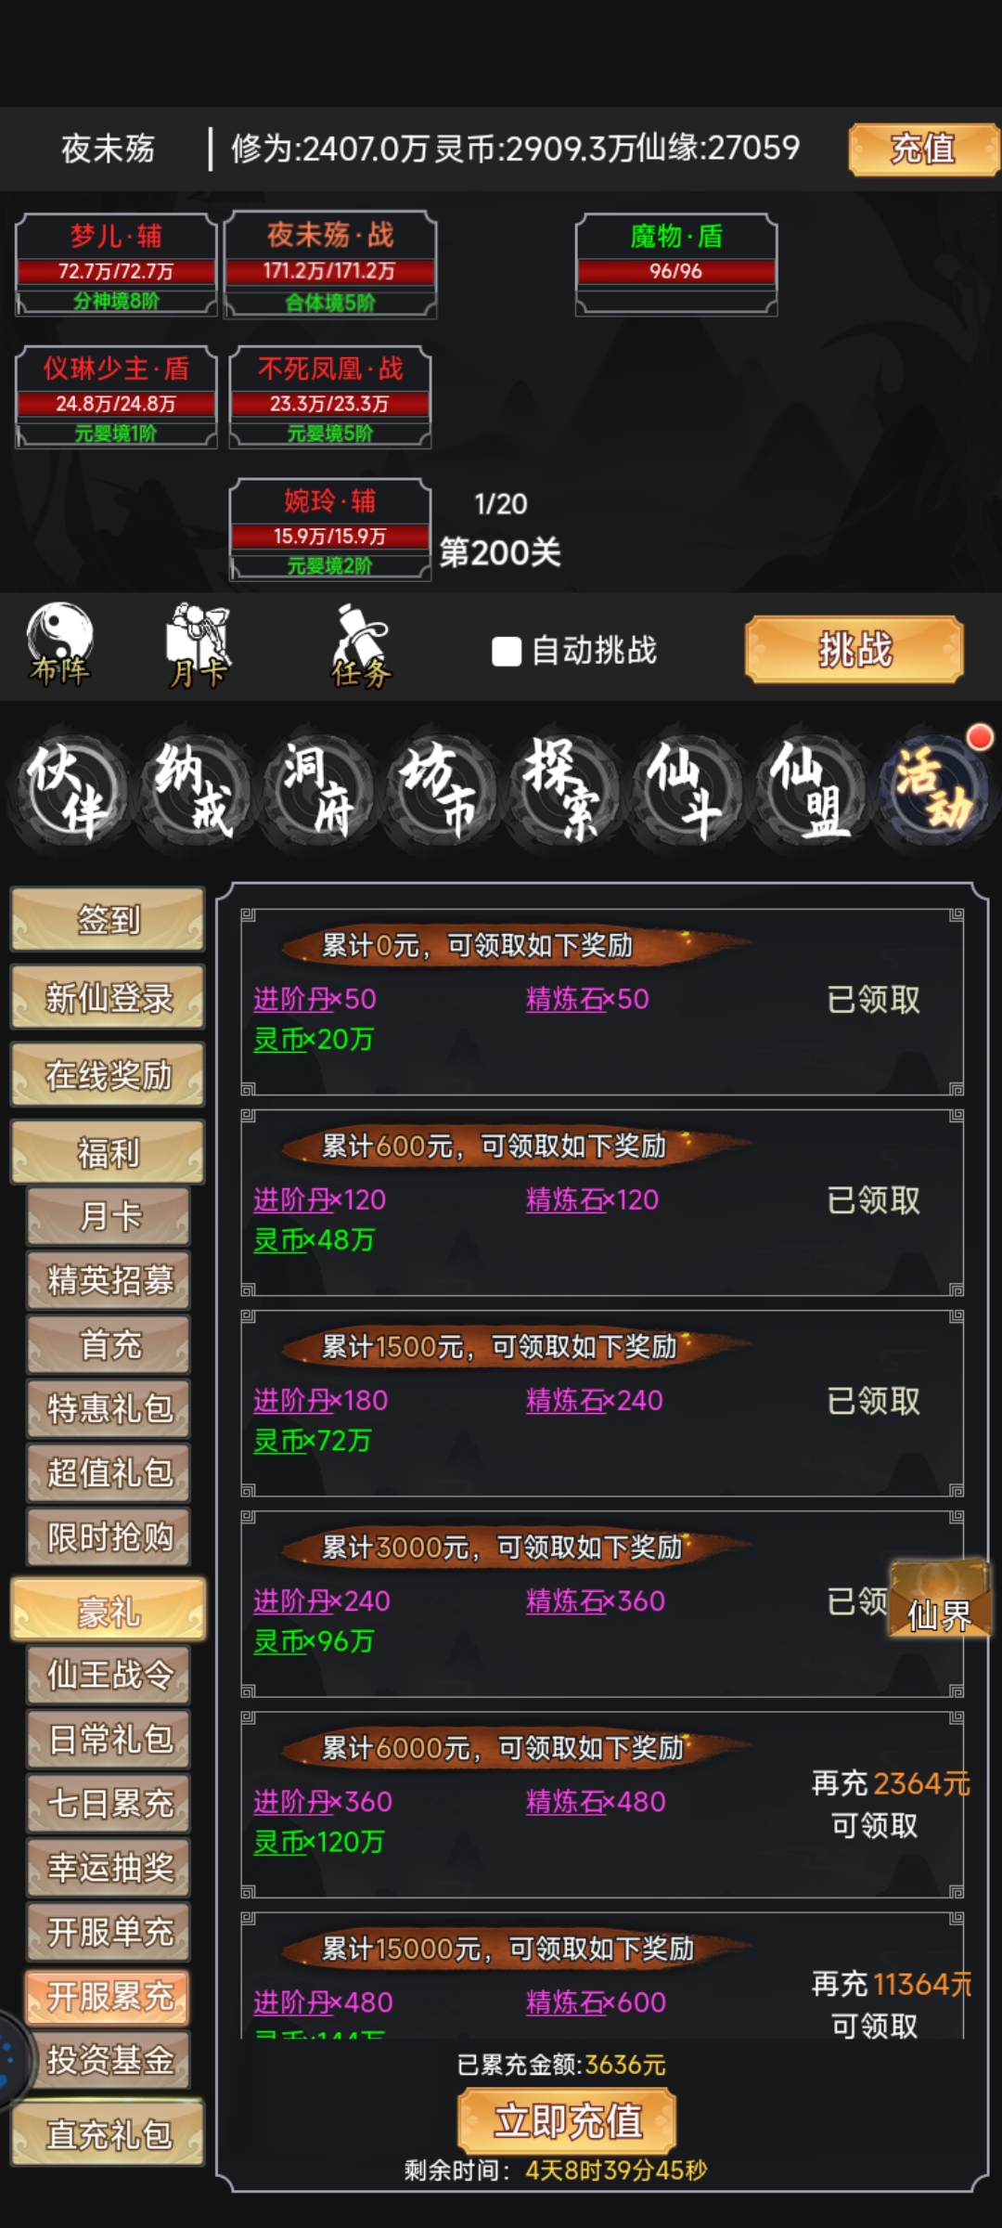
Task: Open the 月卡 monthly card icon
Action: [x=198, y=645]
